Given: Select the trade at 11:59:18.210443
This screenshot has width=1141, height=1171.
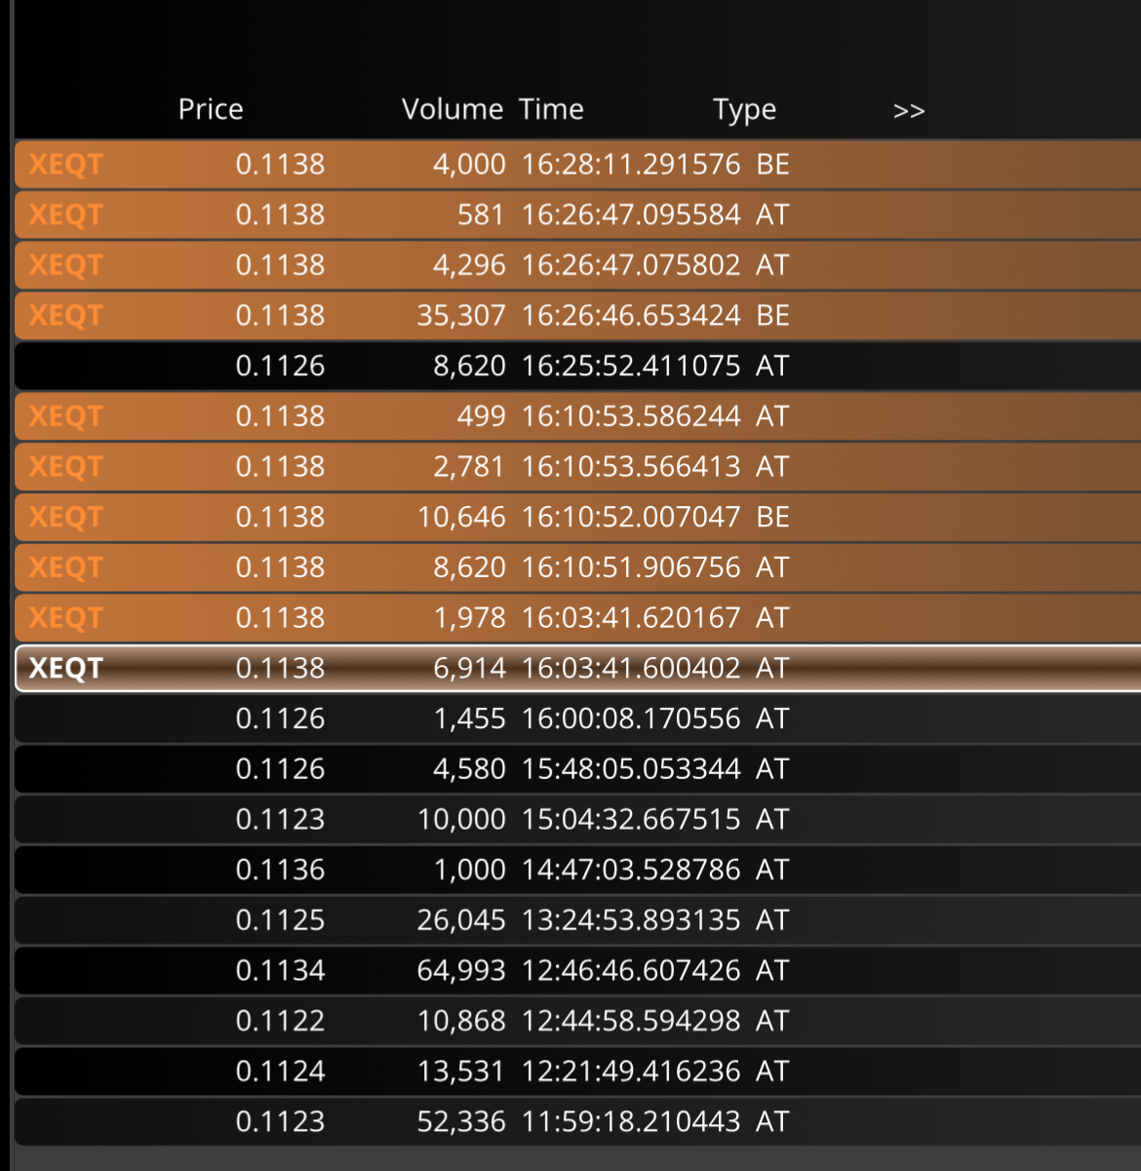Looking at the screenshot, I should [x=577, y=1121].
